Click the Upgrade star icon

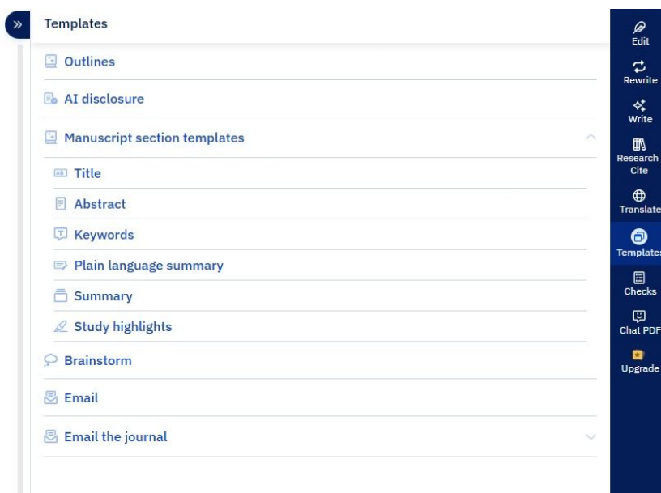tap(638, 355)
